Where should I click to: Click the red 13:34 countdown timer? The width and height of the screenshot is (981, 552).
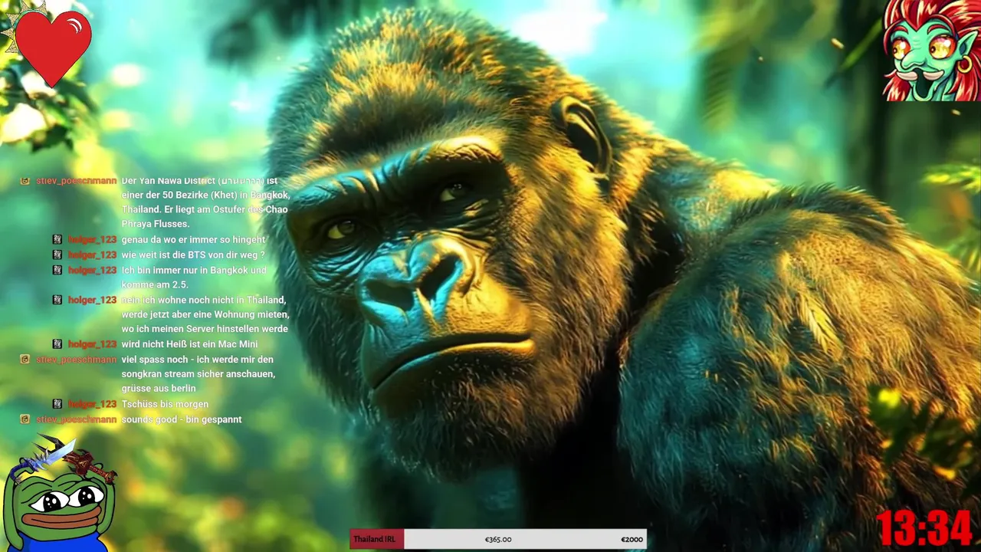[x=925, y=529]
